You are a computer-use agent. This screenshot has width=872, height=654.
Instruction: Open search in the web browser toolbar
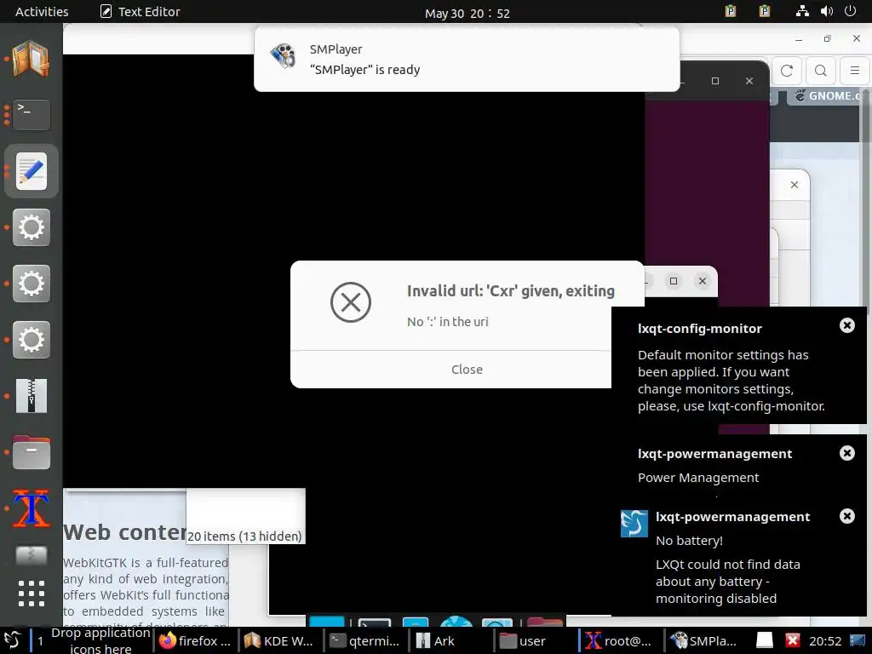point(820,71)
